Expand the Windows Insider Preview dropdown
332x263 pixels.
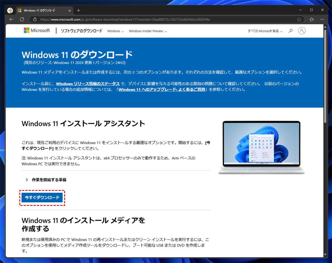coord(148,31)
